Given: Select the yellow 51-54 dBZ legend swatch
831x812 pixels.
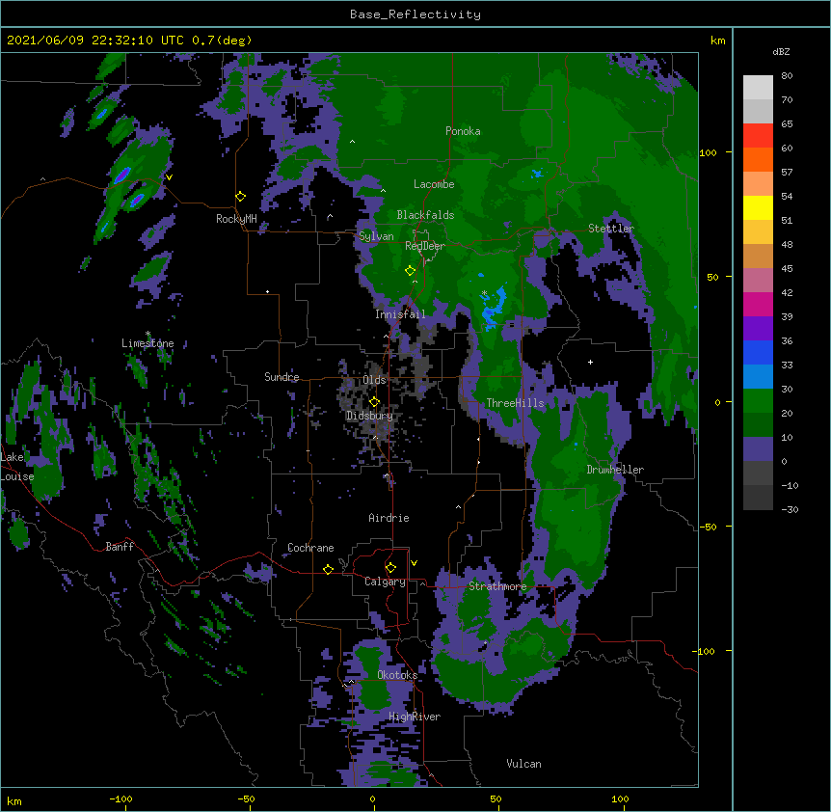Looking at the screenshot, I should click(758, 207).
